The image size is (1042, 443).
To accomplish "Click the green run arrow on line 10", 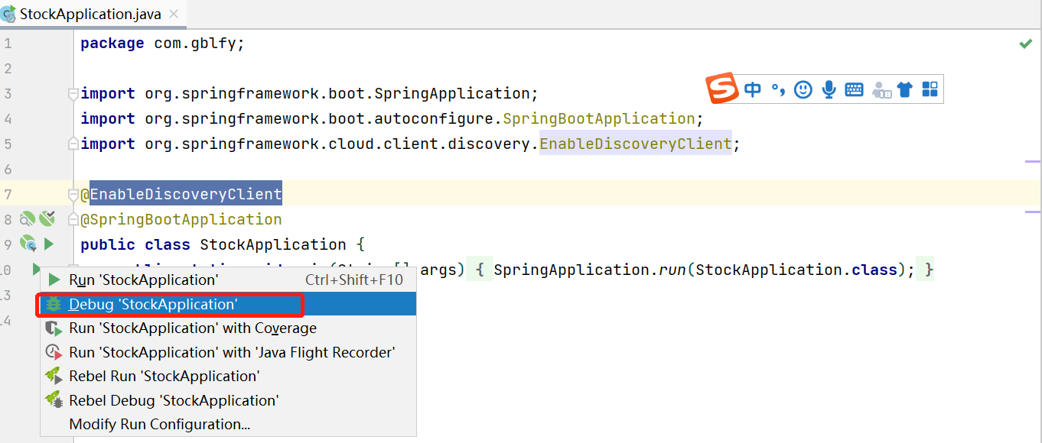I will point(35,269).
